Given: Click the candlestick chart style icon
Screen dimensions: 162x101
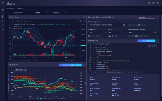Looking at the screenshot, I should coord(18,21).
